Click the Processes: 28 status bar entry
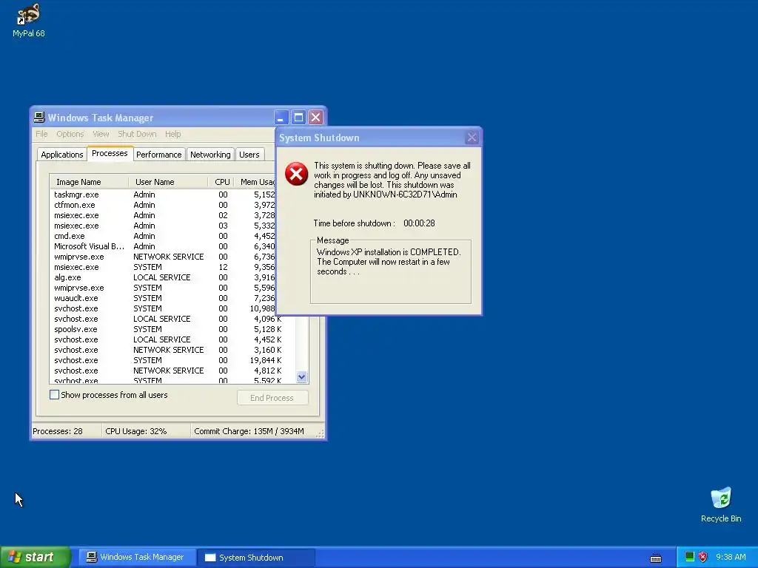 pos(66,431)
